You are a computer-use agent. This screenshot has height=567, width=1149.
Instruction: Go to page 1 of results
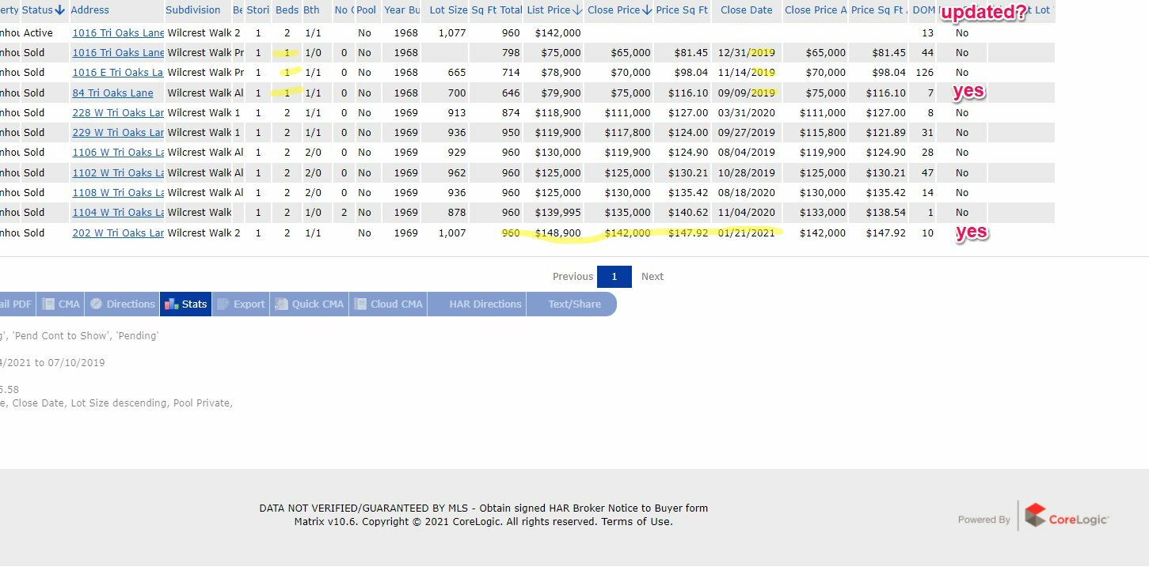click(x=614, y=276)
